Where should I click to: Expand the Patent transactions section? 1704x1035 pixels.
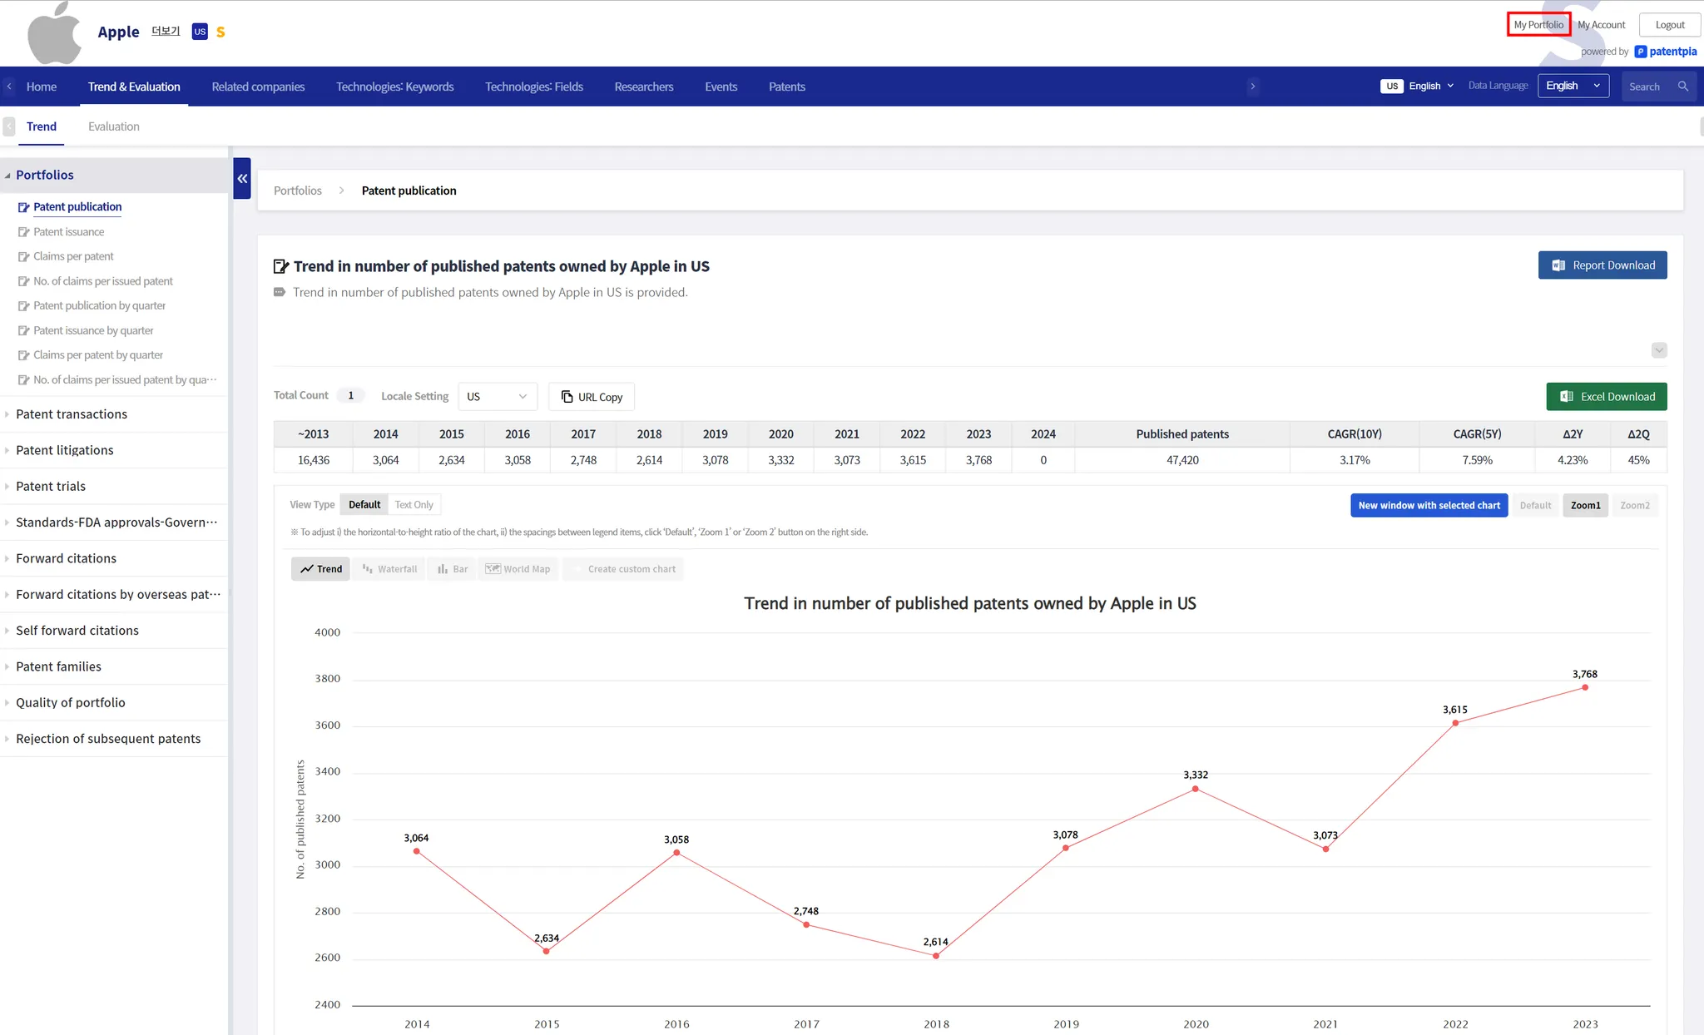pos(72,414)
